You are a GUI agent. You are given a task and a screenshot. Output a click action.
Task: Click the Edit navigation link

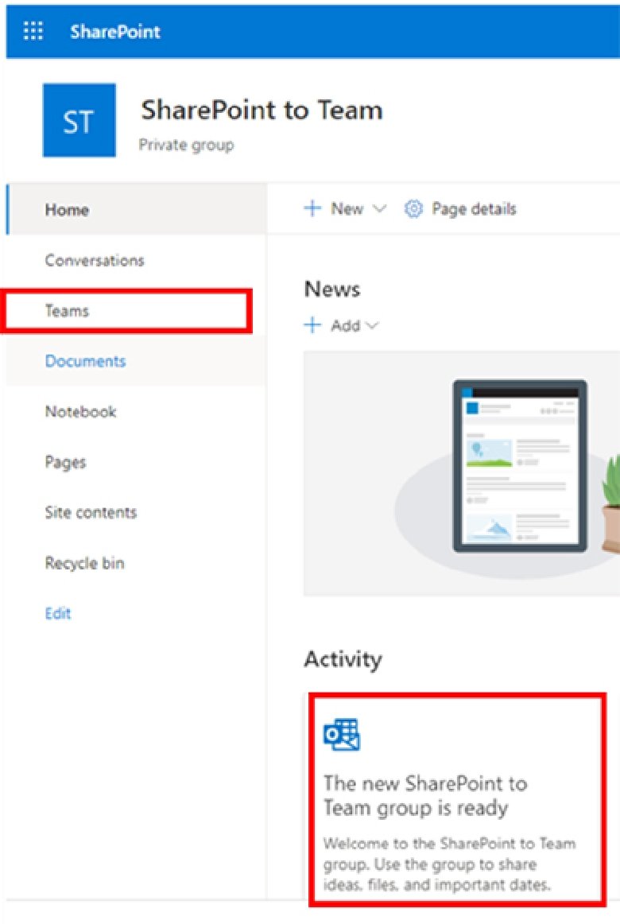tap(58, 613)
